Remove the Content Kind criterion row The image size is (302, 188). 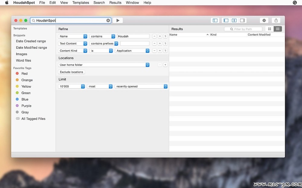click(154, 50)
